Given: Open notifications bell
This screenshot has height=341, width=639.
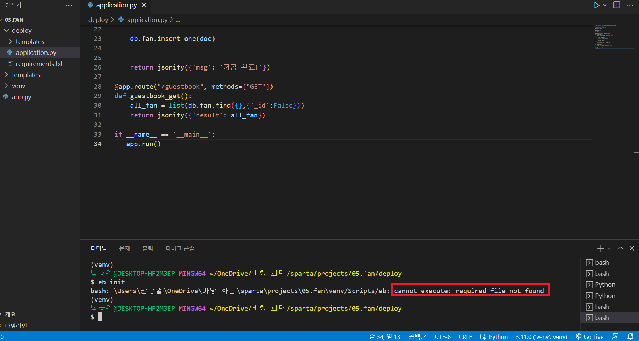Looking at the screenshot, I should pyautogui.click(x=630, y=336).
